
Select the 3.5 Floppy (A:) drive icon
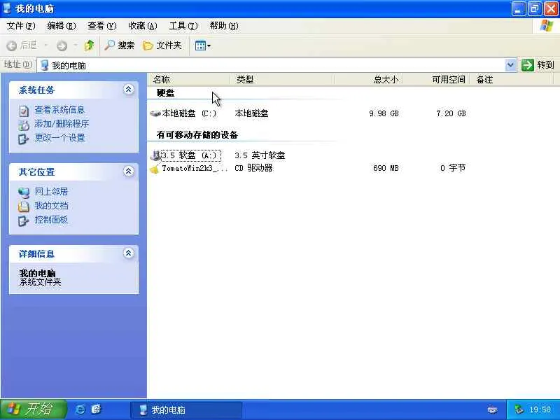pos(155,155)
